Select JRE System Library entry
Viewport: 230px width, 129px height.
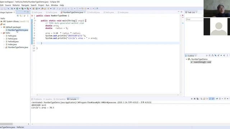click(x=14, y=21)
